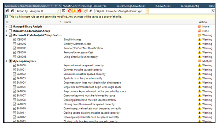The width and height of the screenshot is (219, 127).
Task: Click the show help details monitor icon
Action: [x=64, y=11]
